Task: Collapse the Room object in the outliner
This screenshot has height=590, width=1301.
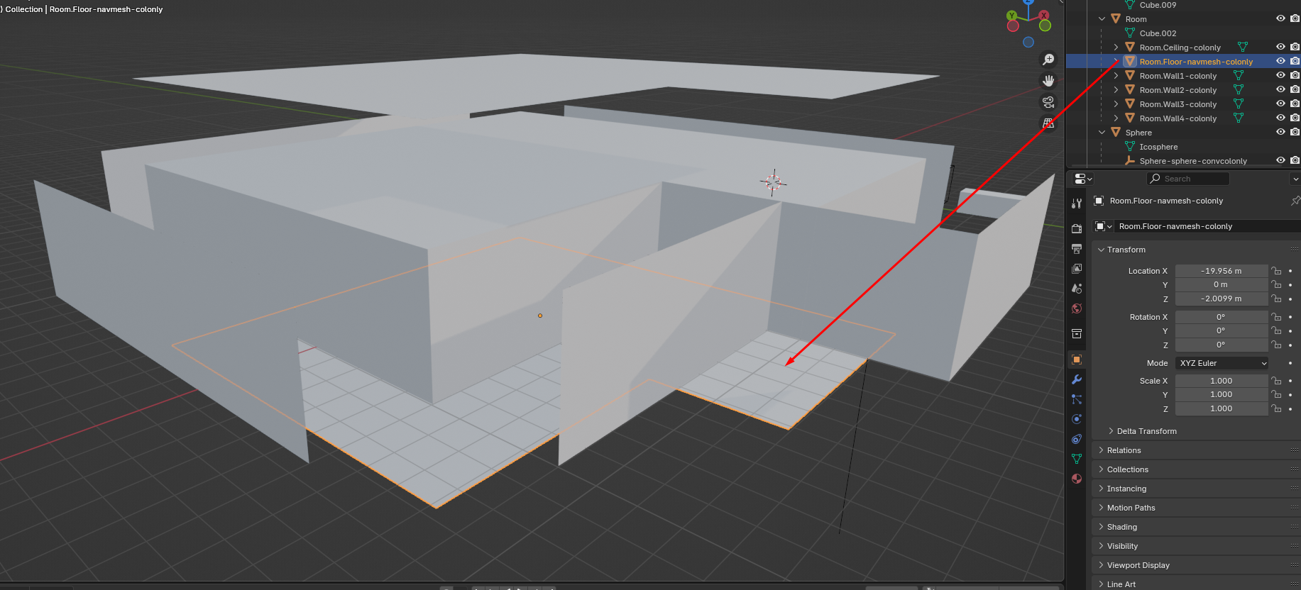Action: pos(1102,19)
